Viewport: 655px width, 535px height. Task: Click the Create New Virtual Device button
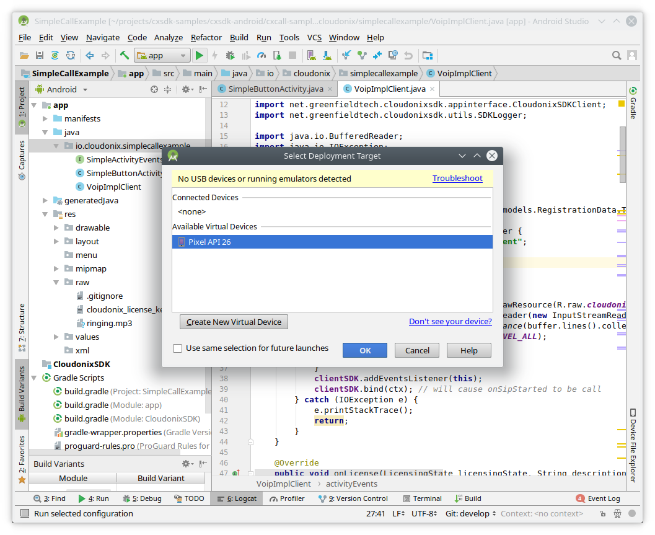point(234,322)
